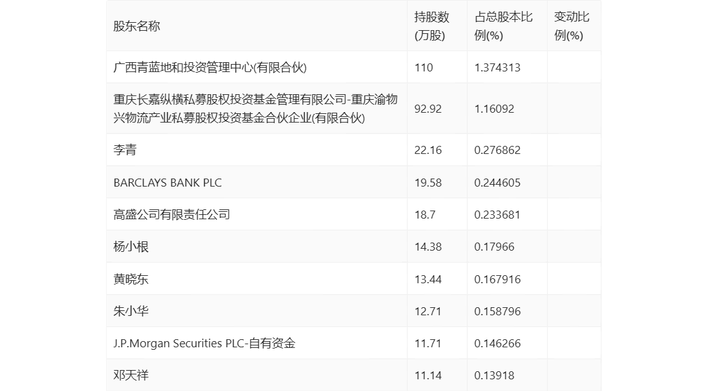708x391 pixels.
Task: Click the 持股数(万股) column header
Action: pyautogui.click(x=431, y=26)
